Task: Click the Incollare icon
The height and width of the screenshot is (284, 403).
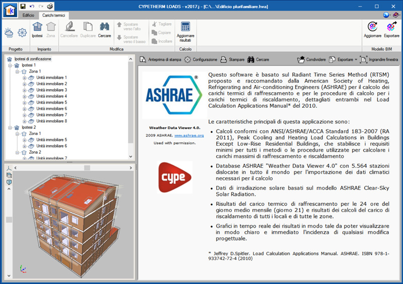Action: [154, 41]
